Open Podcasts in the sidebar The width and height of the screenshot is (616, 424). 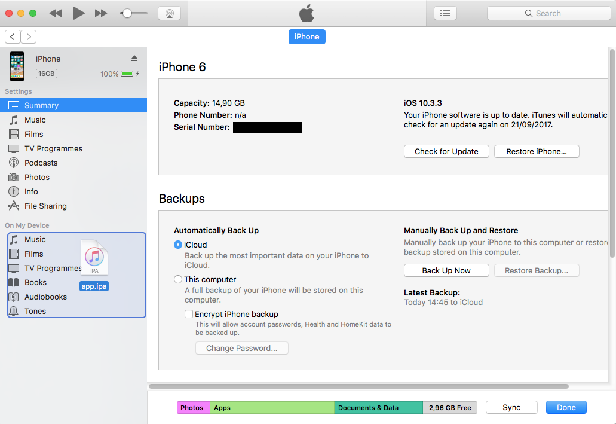pyautogui.click(x=73, y=163)
